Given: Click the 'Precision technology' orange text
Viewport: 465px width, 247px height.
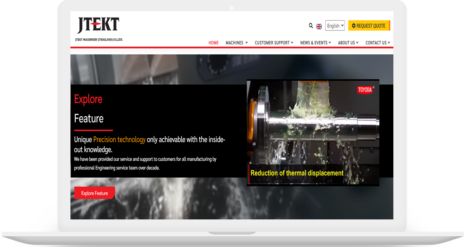Looking at the screenshot, I should click(x=119, y=139).
